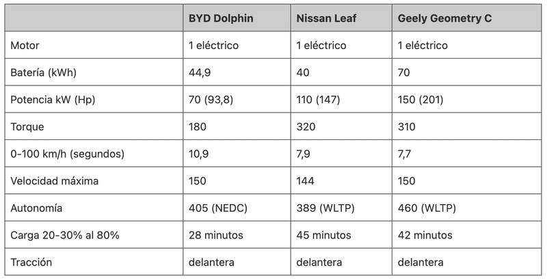Click the Velocidad máxima row label
The image size is (547, 280).
pyautogui.click(x=54, y=181)
